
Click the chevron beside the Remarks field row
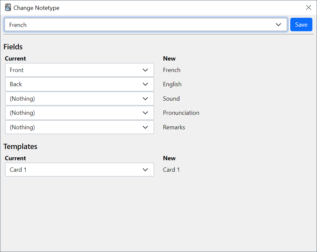click(x=145, y=127)
